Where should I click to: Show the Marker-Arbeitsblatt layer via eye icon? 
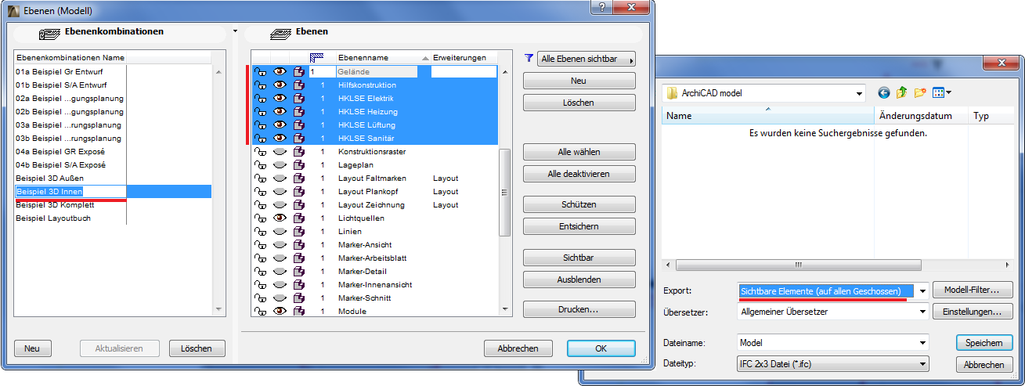(x=280, y=258)
